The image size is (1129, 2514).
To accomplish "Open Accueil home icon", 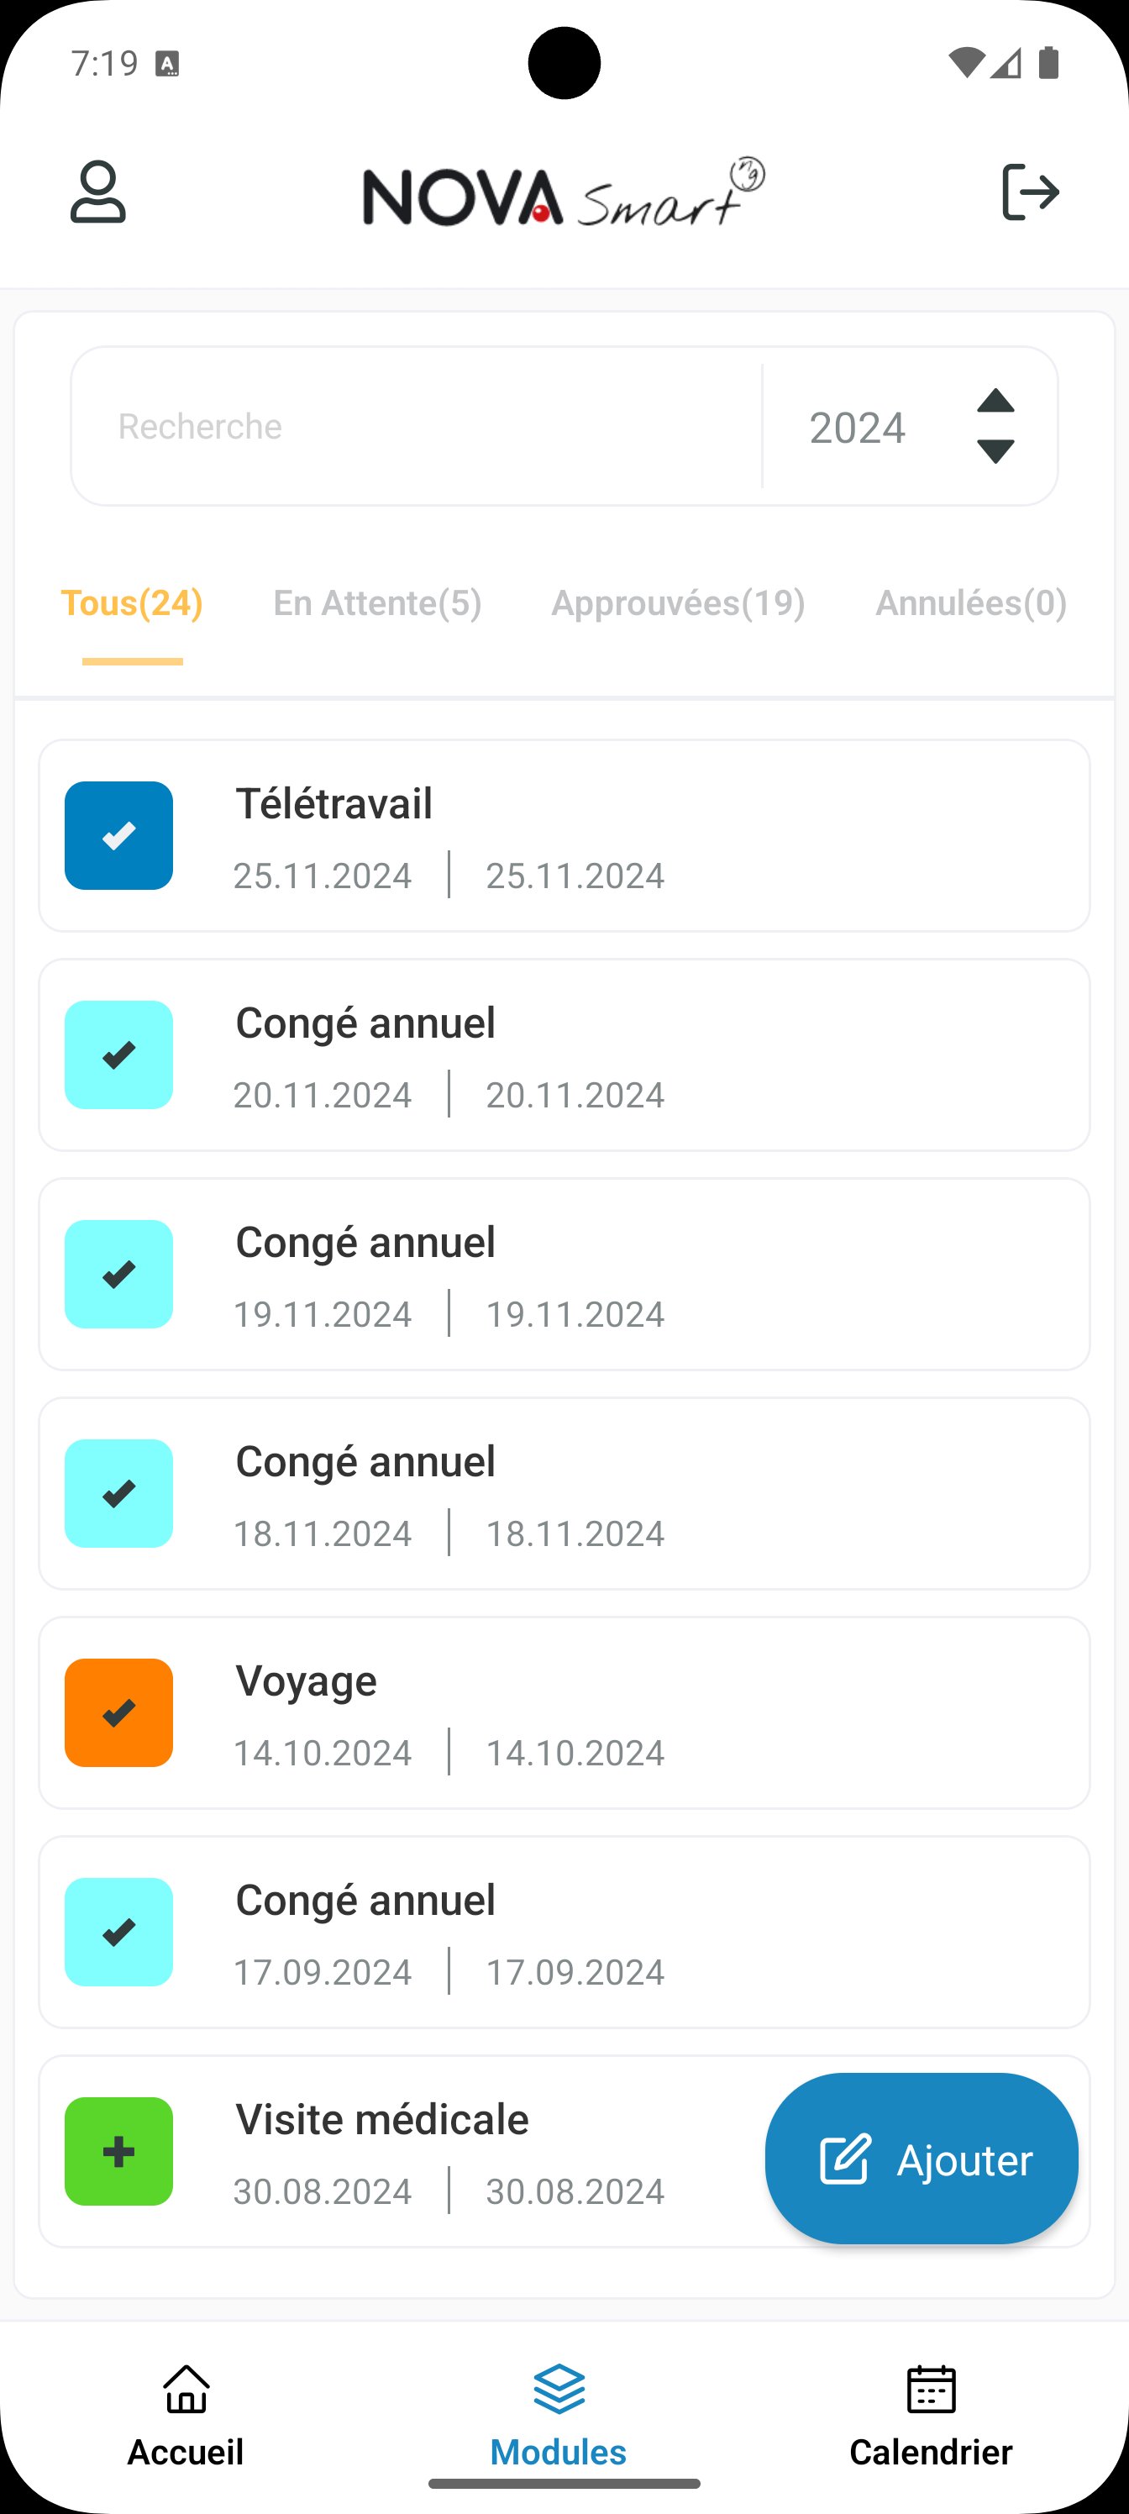I will point(186,2389).
